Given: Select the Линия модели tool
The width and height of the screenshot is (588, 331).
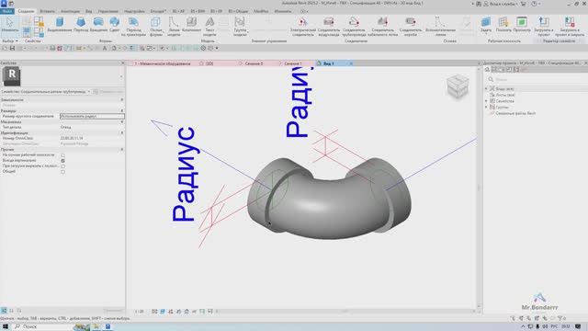Looking at the screenshot, I should click(174, 27).
